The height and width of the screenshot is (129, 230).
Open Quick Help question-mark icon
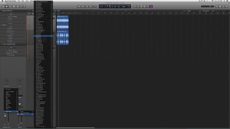[x=14, y=6]
